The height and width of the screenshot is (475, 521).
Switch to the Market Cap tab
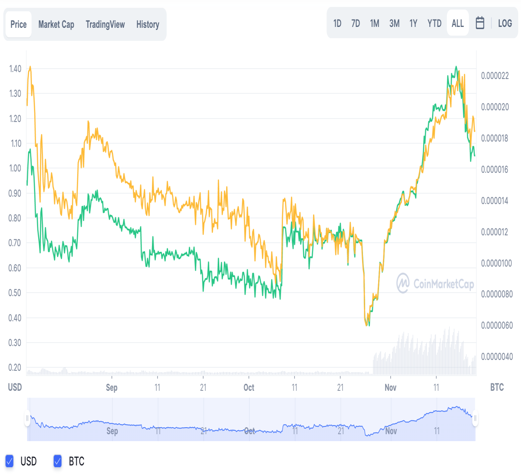click(x=56, y=24)
